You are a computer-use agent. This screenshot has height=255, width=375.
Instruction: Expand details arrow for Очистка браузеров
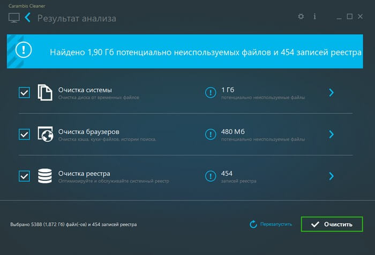click(331, 134)
